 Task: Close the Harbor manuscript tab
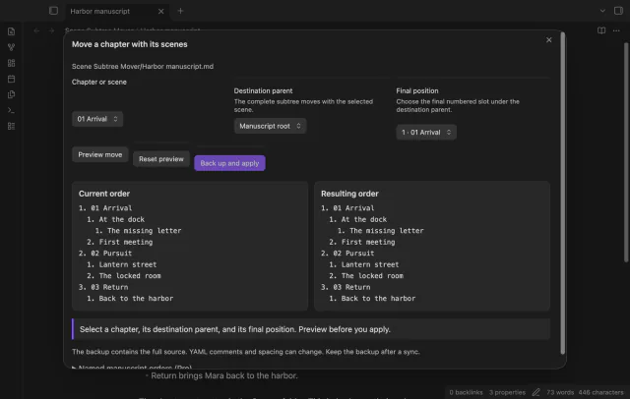click(x=160, y=11)
